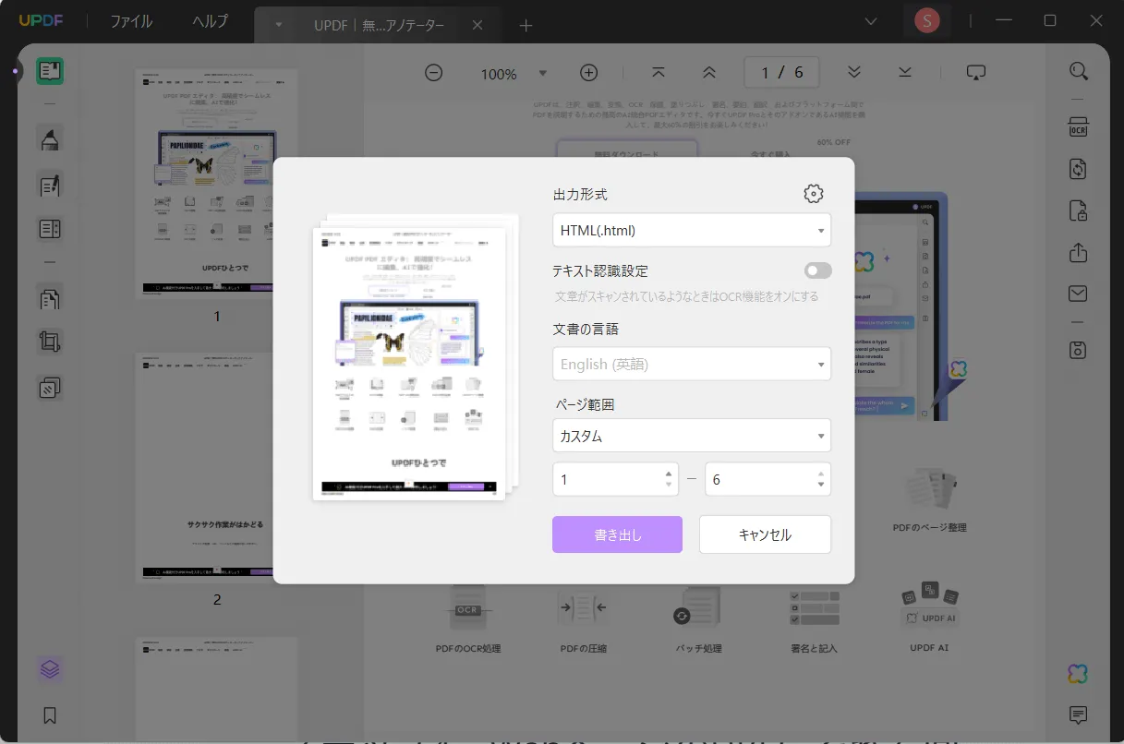Viewport: 1124px width, 744px height.
Task: Enable the テキスト認識設定 OCR toggle
Action: [817, 270]
